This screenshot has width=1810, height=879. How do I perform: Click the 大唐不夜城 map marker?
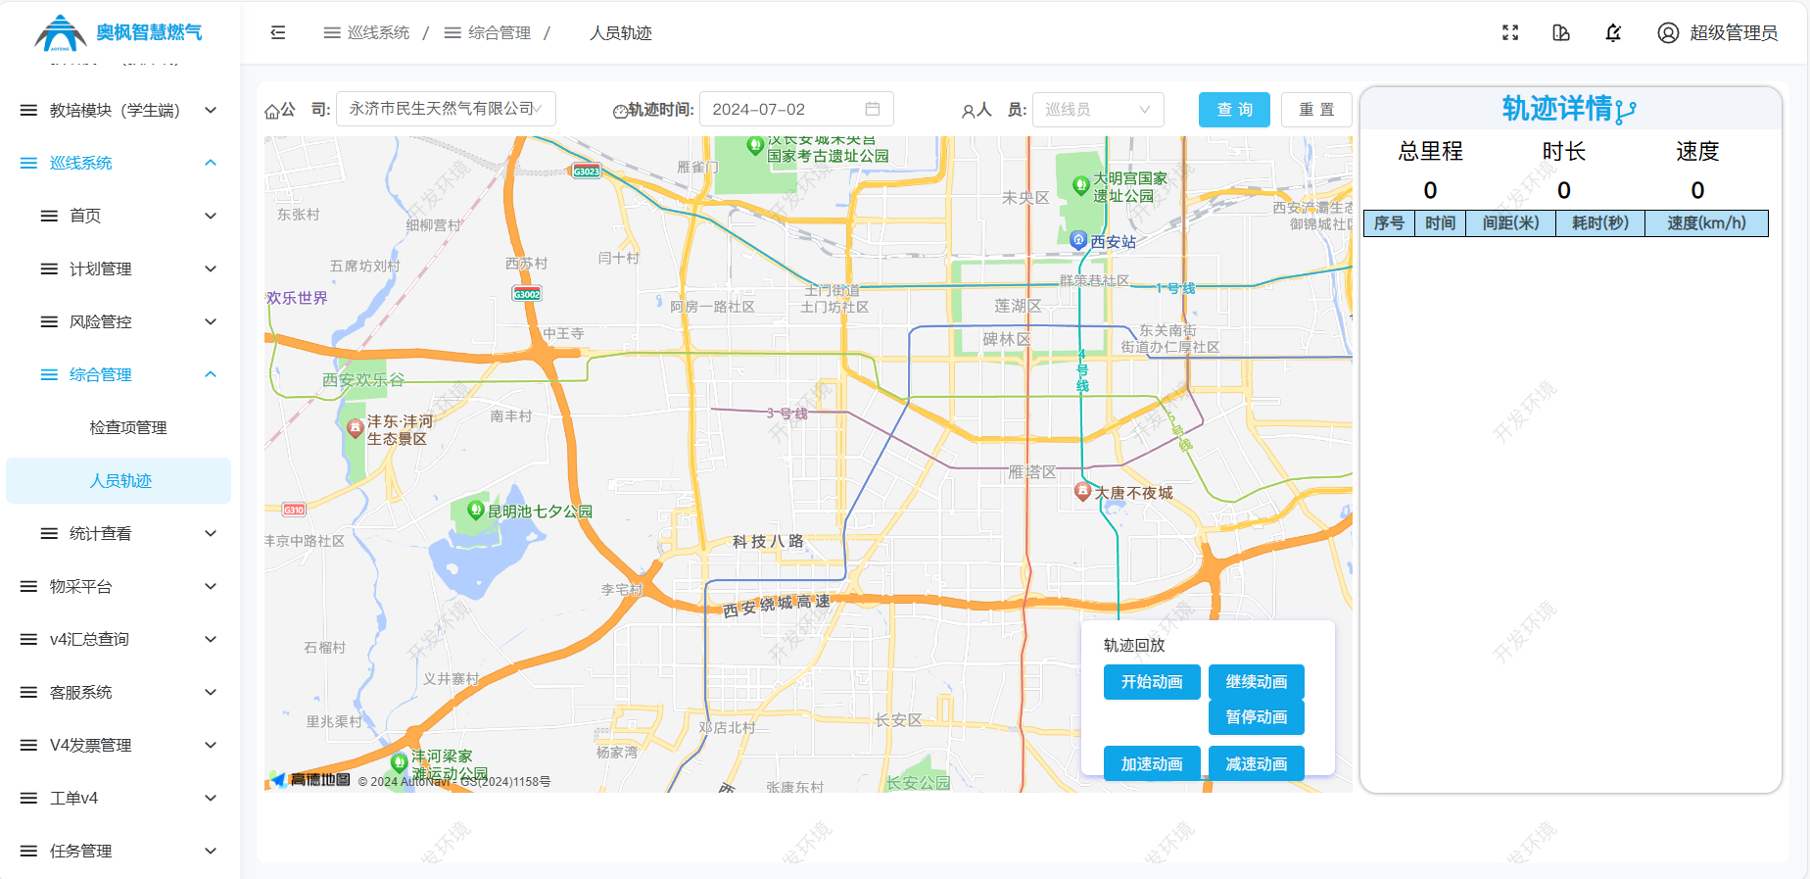[1083, 491]
